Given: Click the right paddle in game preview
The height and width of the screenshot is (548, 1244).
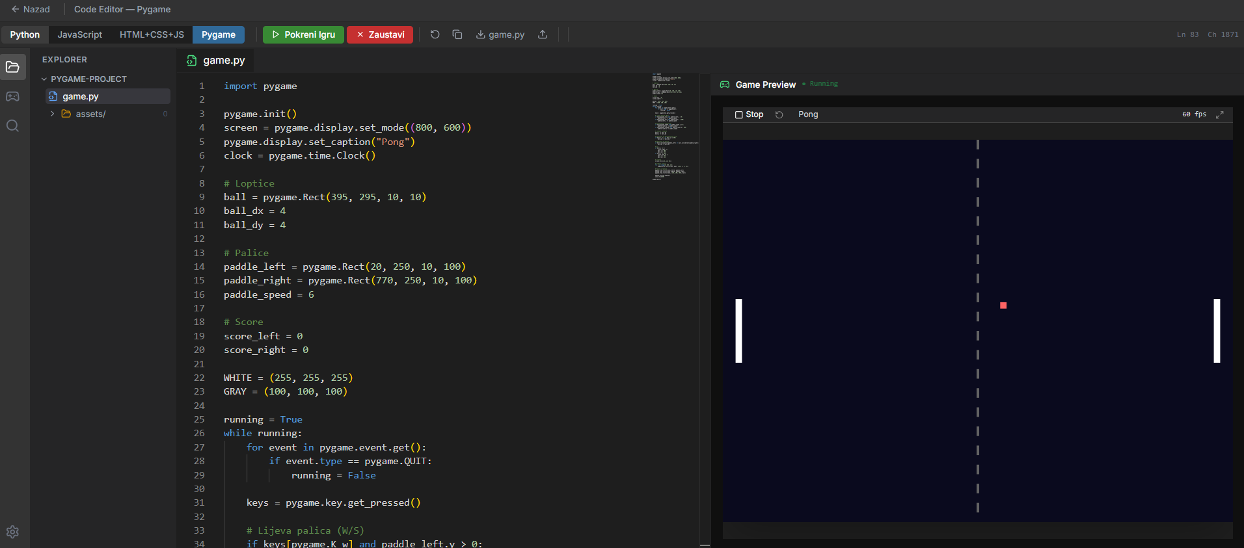Looking at the screenshot, I should 1217,330.
